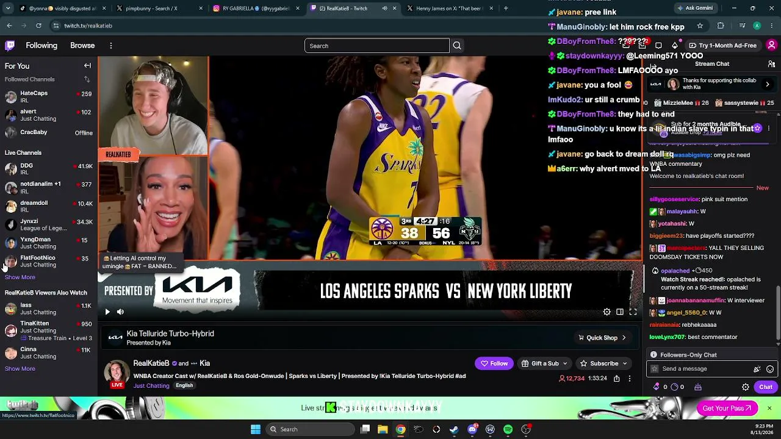
Task: Enter fullscreen video mode
Action: (633, 312)
